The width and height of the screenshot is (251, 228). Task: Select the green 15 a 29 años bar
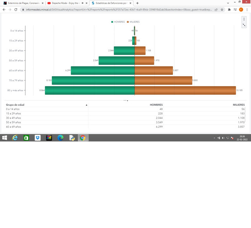tap(133, 40)
